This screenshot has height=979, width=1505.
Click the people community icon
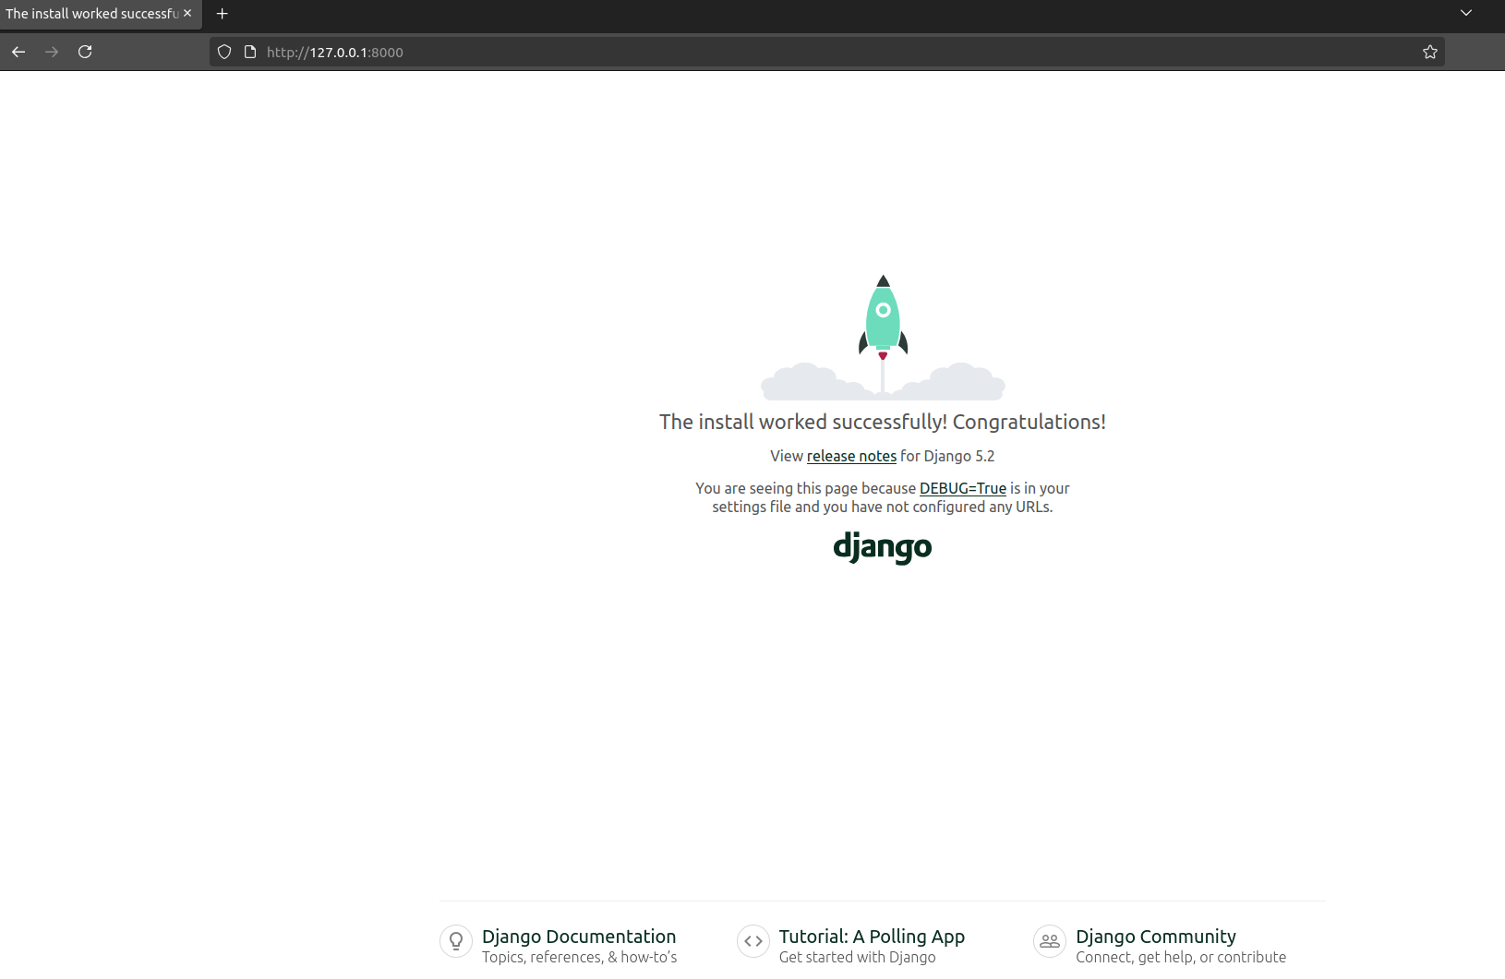tap(1050, 941)
